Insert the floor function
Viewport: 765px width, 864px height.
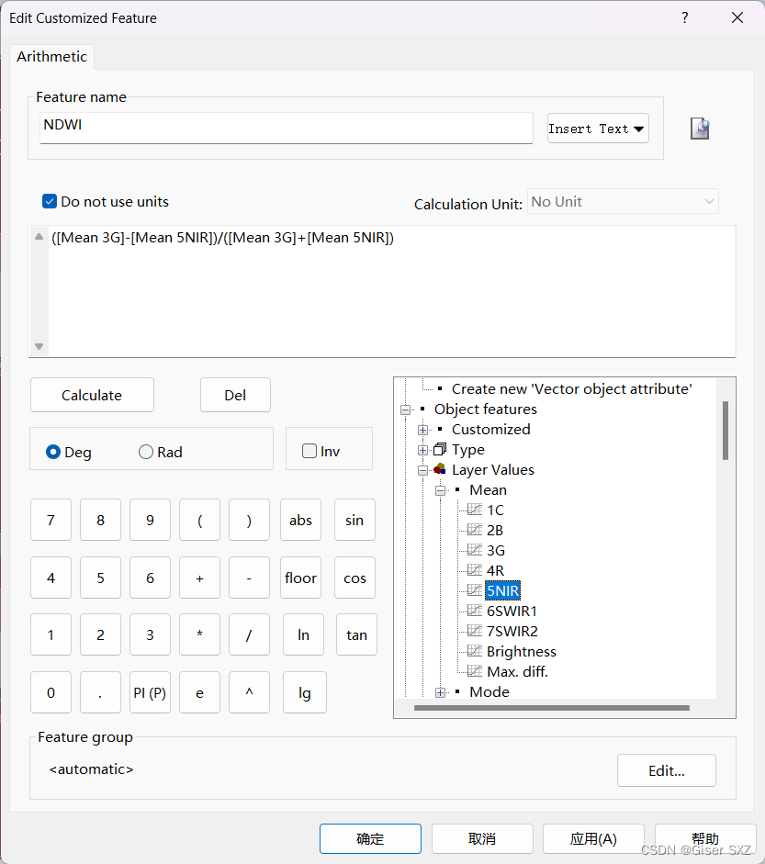[x=300, y=578]
